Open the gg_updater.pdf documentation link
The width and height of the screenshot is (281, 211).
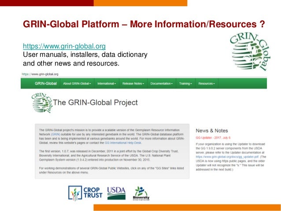(x=227, y=157)
